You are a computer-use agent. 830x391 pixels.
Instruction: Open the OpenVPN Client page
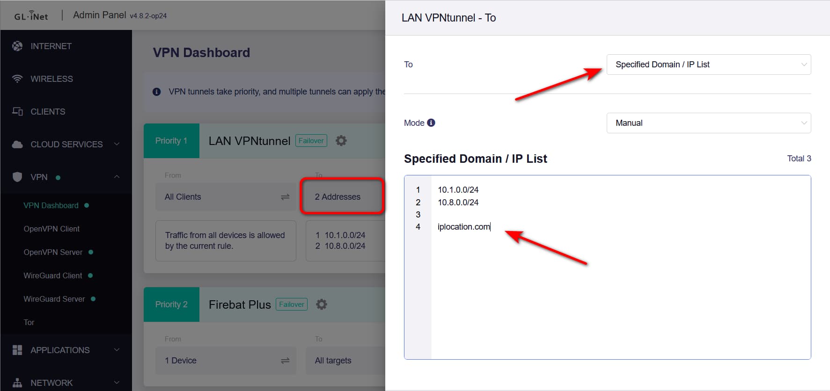[x=51, y=229]
